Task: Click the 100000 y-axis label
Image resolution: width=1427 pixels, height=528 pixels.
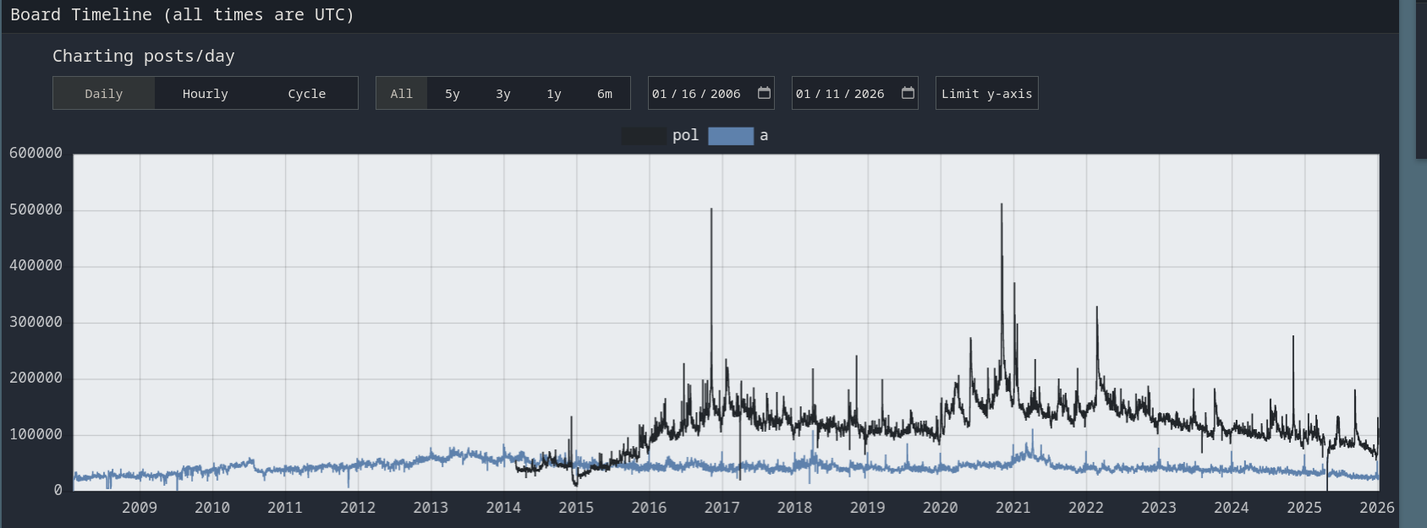Action: 36,434
